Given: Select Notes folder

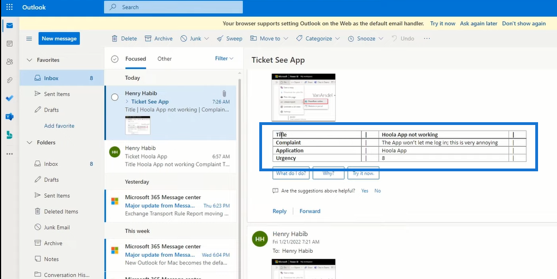Looking at the screenshot, I should tap(62, 259).
